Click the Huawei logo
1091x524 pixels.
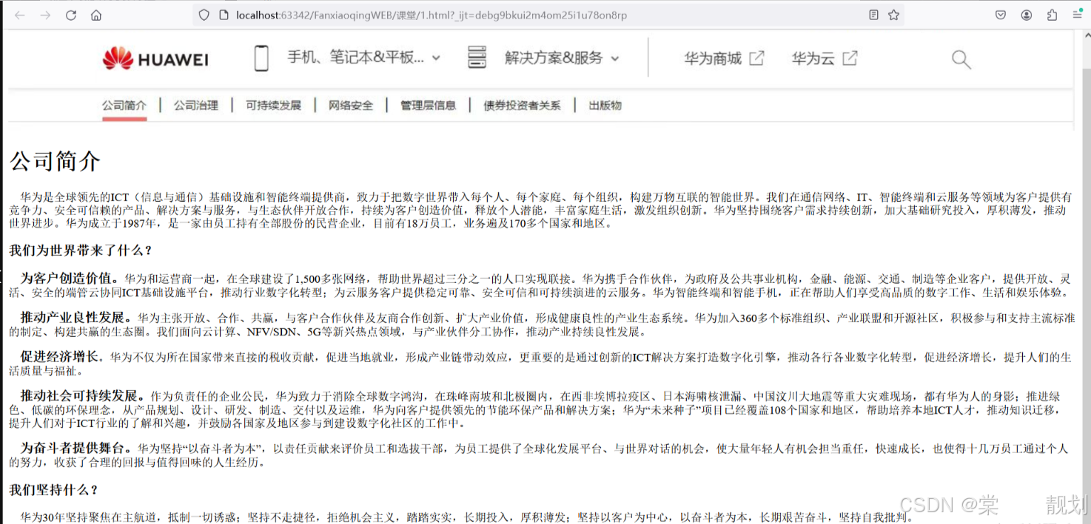[x=155, y=58]
